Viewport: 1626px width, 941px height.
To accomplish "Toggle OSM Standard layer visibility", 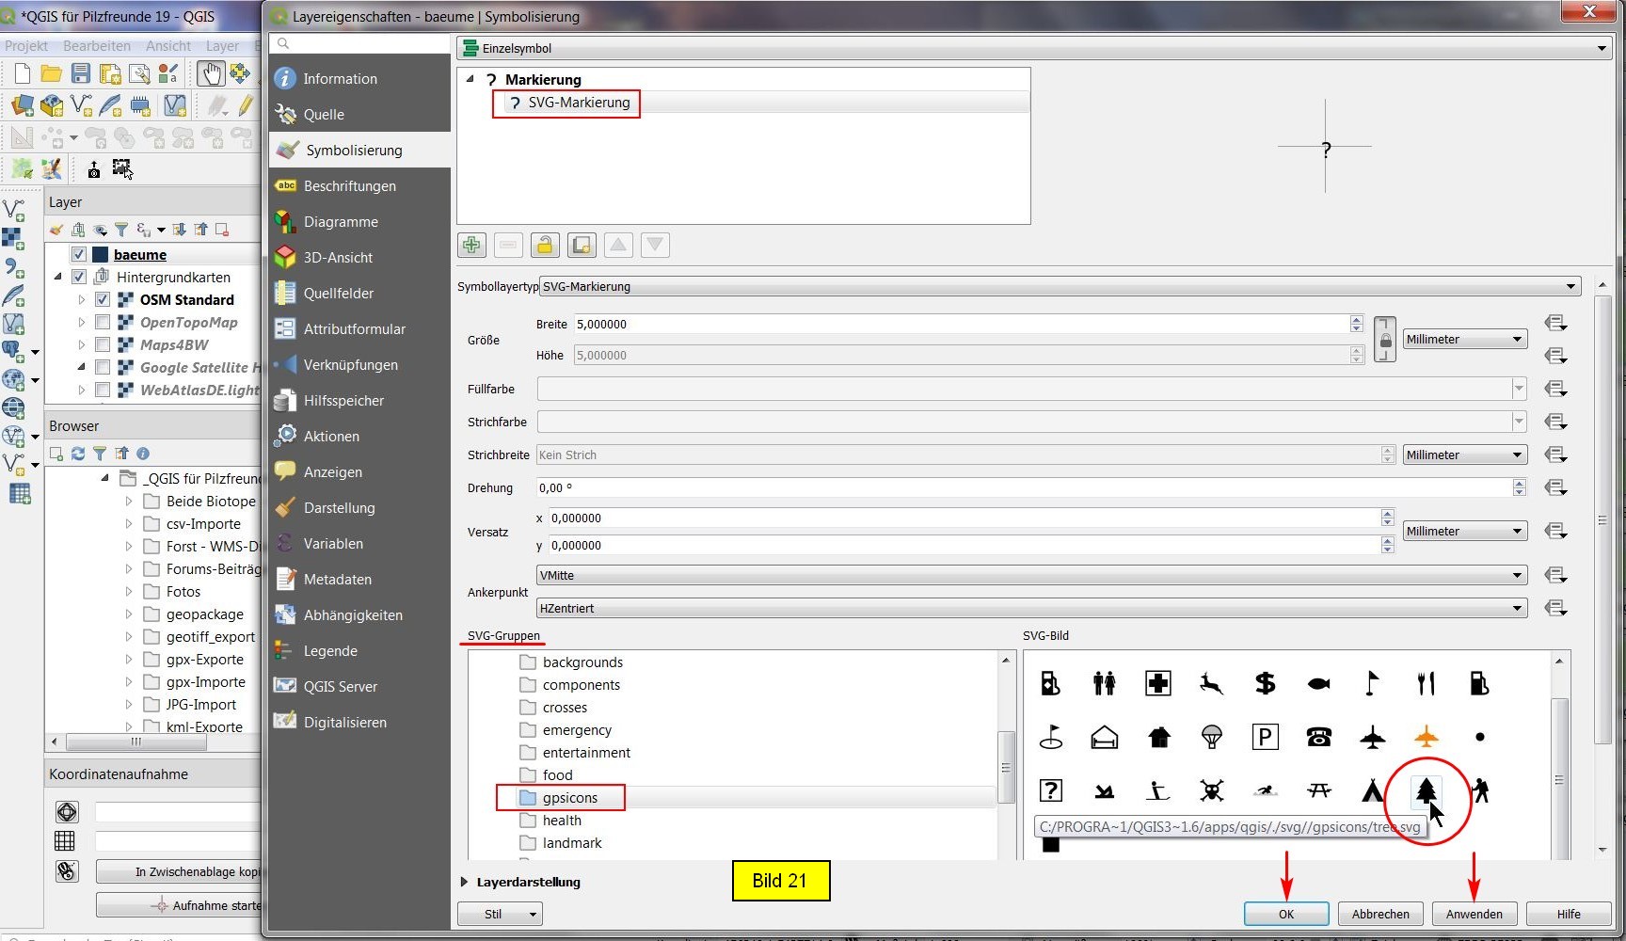I will (103, 299).
